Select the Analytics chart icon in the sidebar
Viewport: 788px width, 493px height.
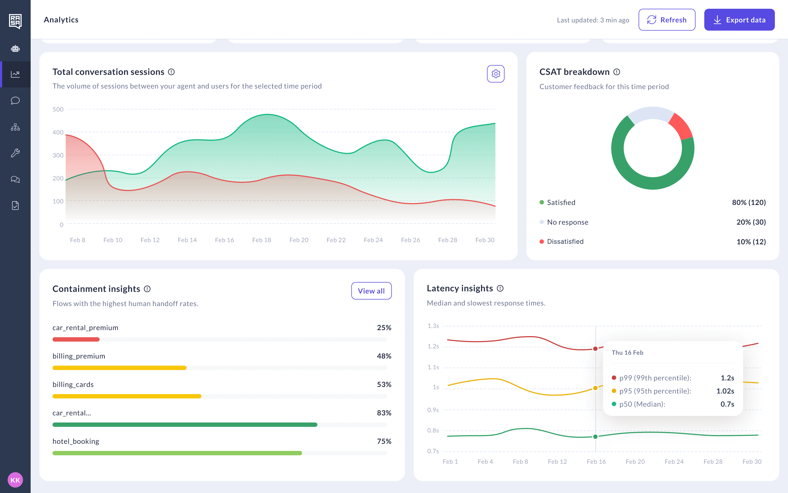point(15,74)
